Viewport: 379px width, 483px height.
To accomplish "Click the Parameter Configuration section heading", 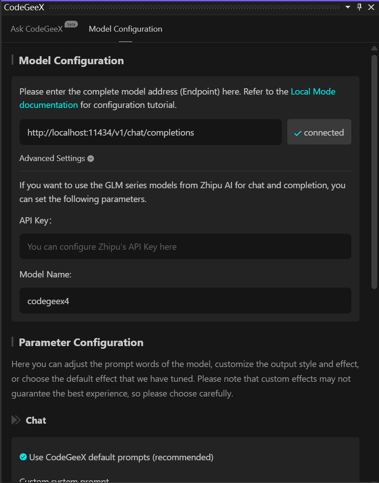I will point(81,343).
